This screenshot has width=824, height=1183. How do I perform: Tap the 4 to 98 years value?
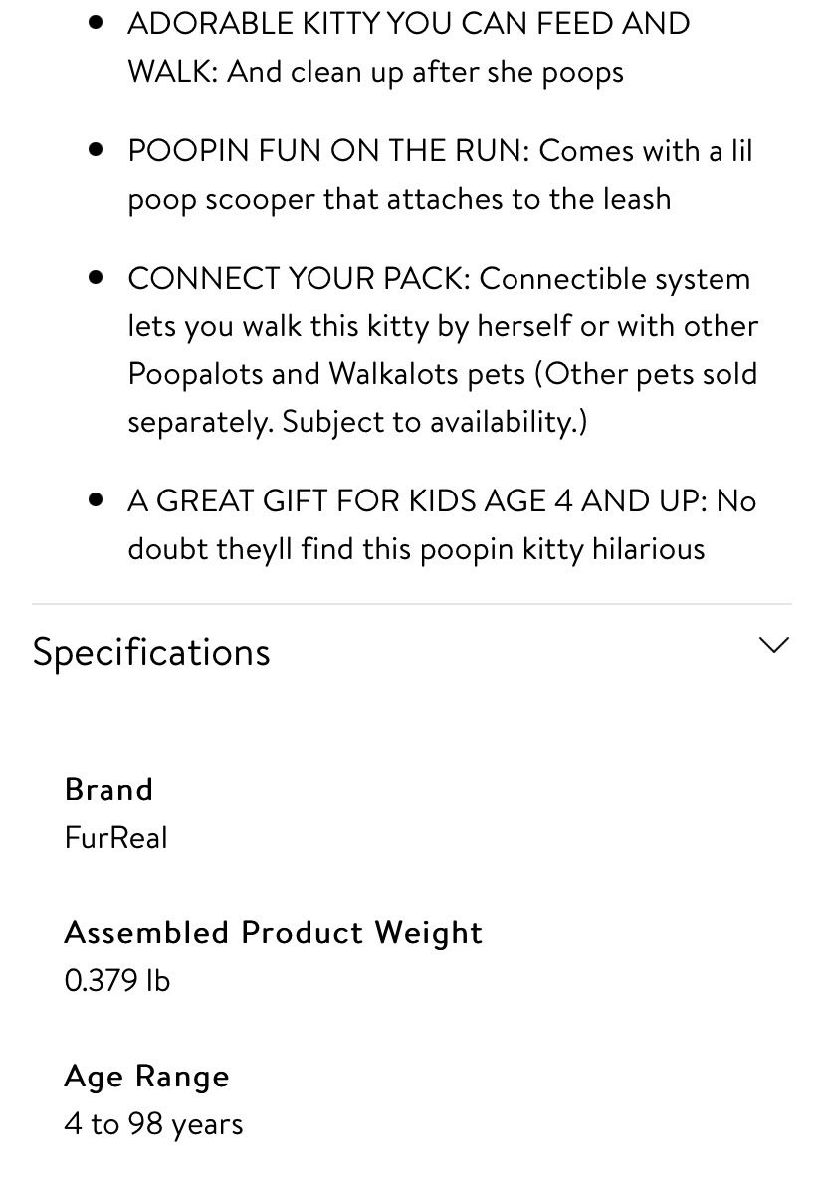154,1125
